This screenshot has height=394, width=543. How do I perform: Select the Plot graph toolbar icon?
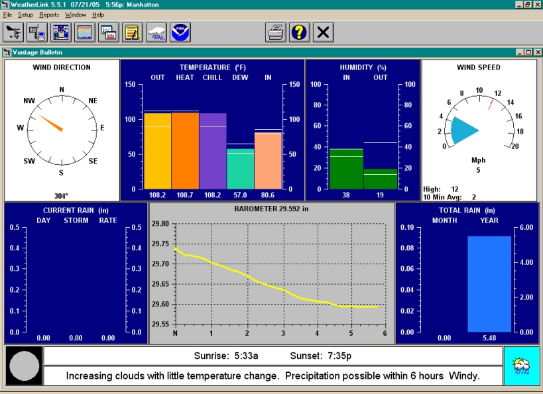tap(109, 32)
